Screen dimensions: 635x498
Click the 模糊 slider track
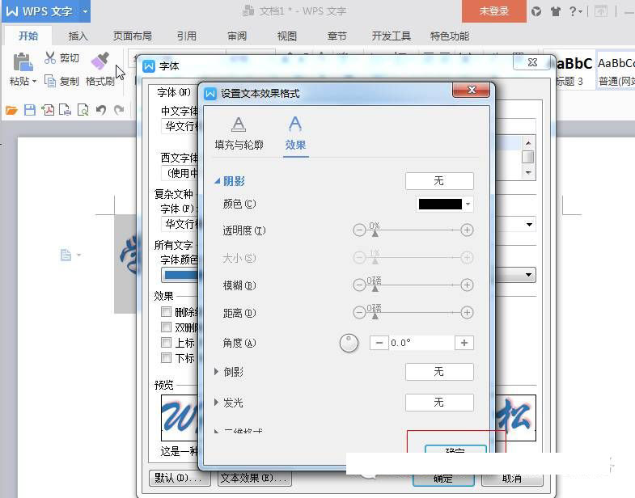pos(413,285)
